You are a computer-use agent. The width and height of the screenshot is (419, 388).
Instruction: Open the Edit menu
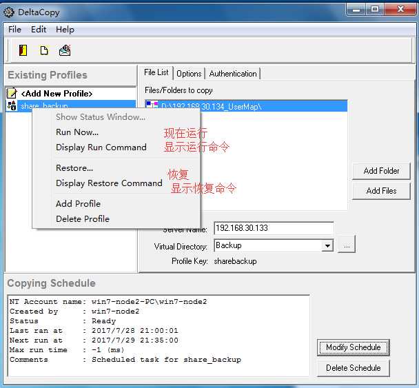tap(39, 30)
